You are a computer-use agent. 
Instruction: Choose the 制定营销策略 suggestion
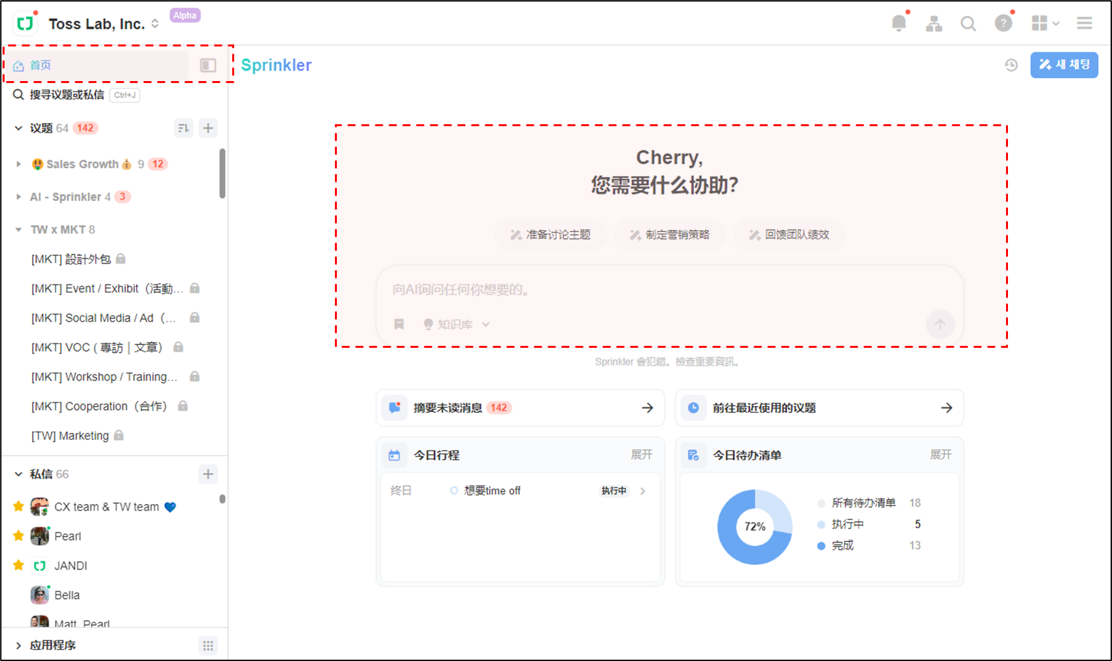[670, 235]
